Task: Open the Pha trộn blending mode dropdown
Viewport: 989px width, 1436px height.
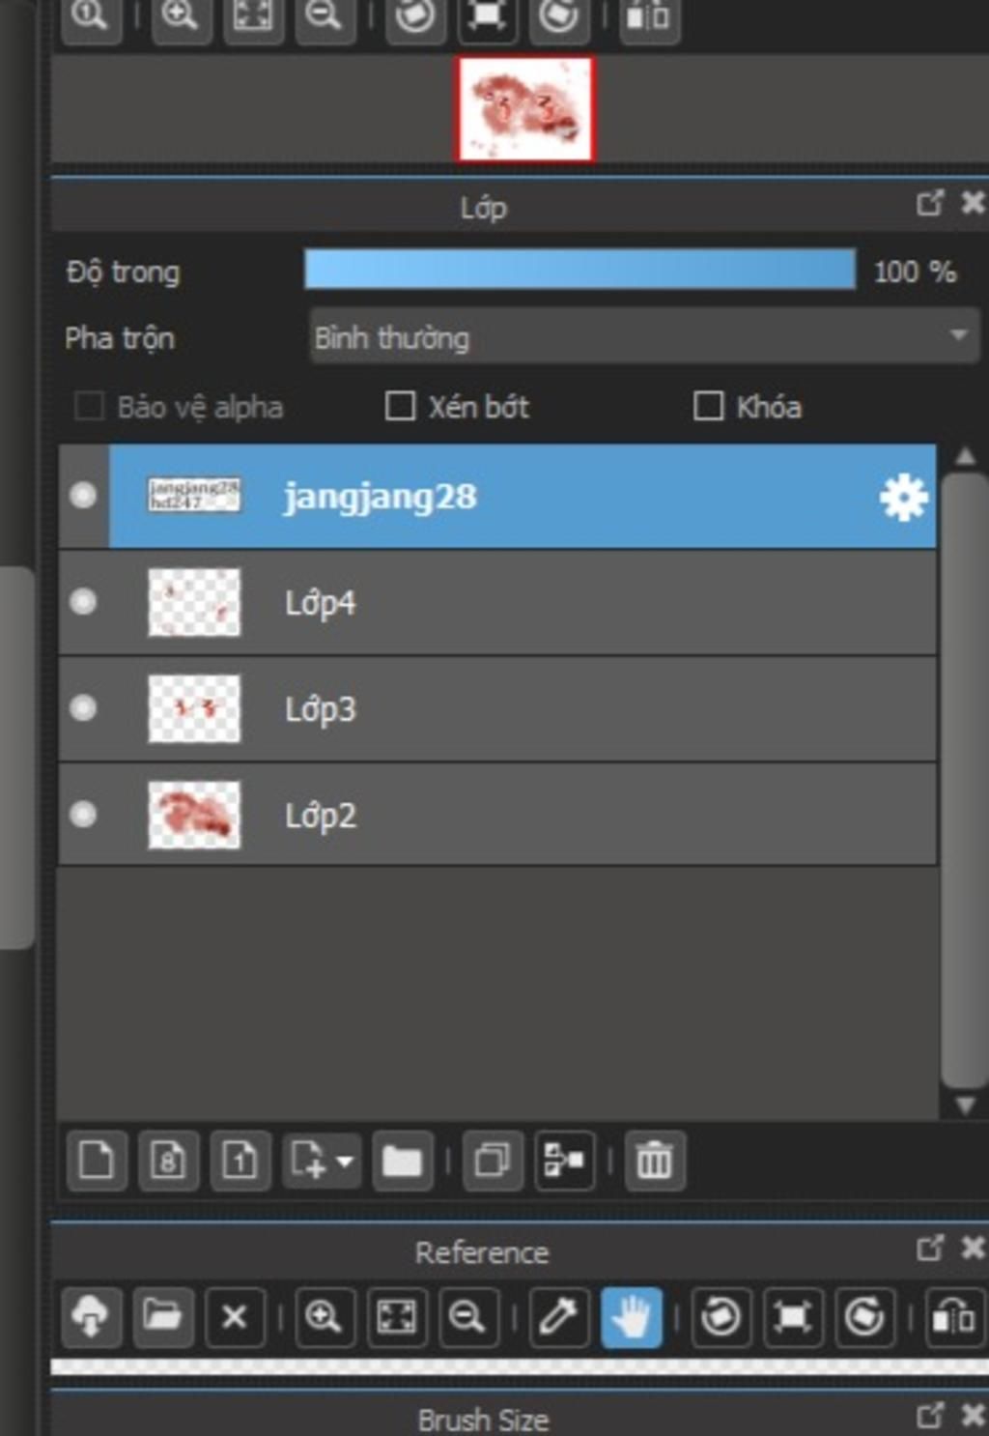Action: coord(644,336)
